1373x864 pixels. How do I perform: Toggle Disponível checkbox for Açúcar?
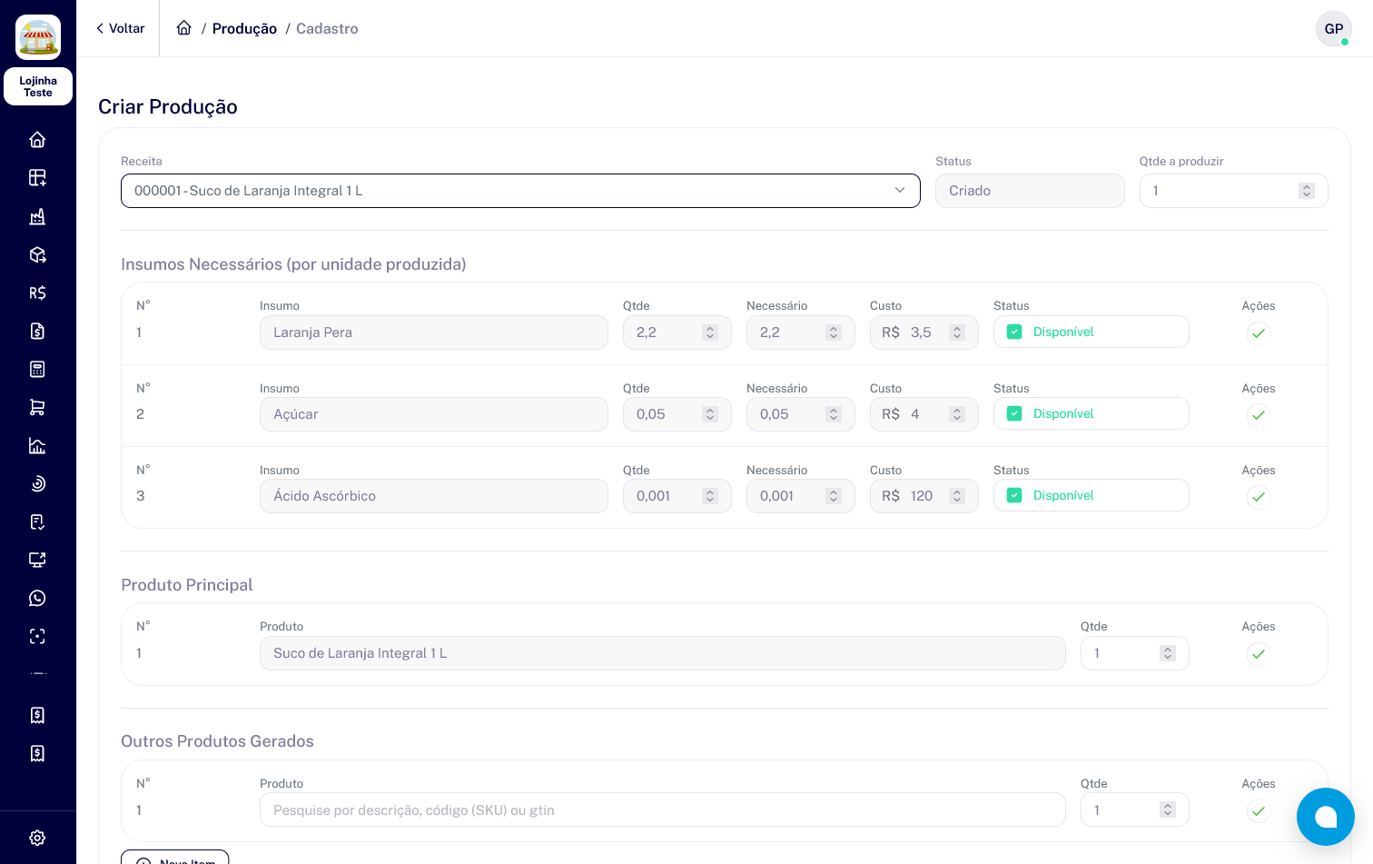tap(1015, 414)
